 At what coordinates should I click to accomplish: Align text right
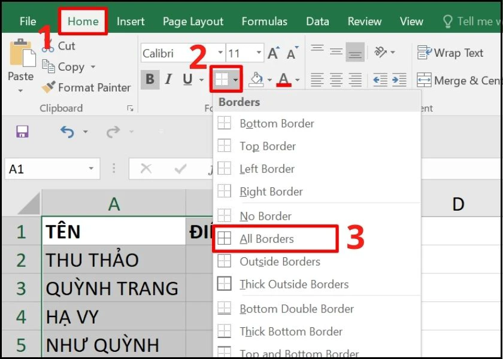355,79
